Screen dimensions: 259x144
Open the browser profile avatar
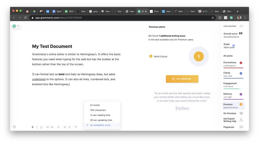click(239, 18)
